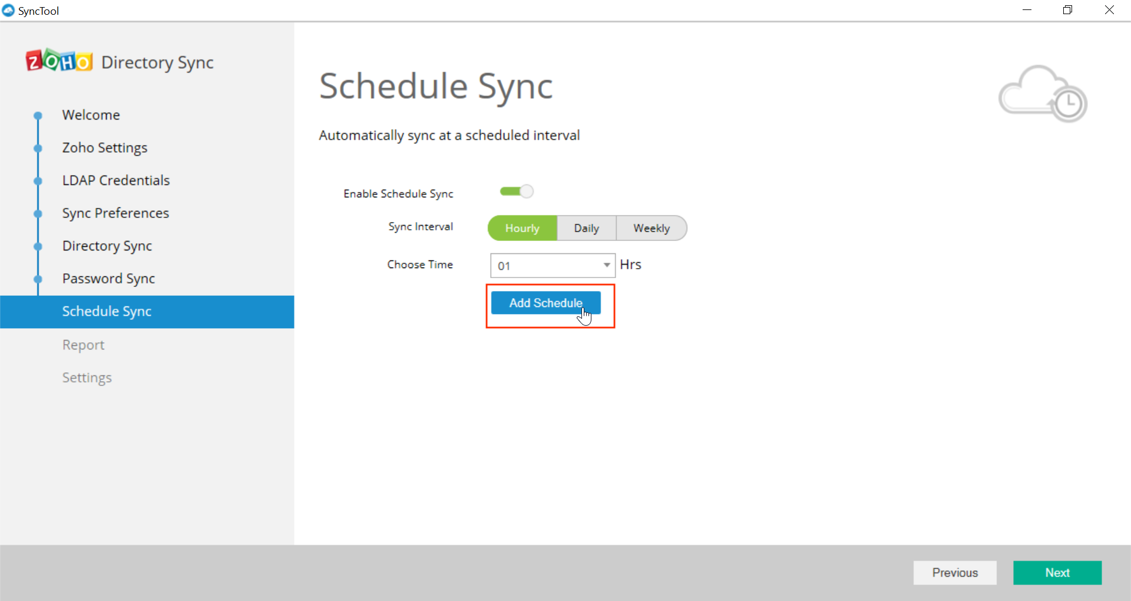Click the SyncTool icon in the title bar
Screen dimensions: 1131x601
point(8,10)
